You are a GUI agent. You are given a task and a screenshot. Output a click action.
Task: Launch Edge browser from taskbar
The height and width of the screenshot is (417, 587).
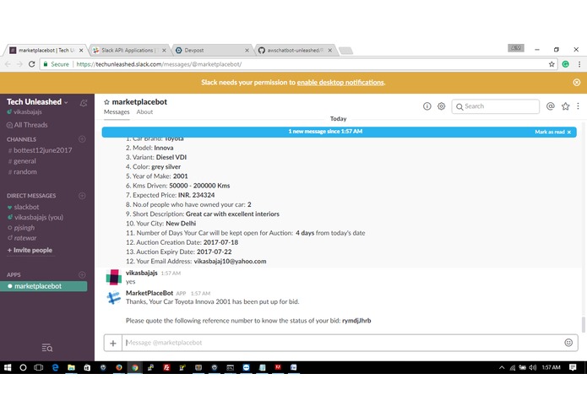[55, 367]
